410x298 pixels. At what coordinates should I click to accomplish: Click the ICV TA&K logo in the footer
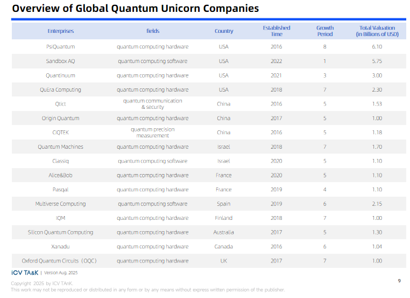[24, 273]
